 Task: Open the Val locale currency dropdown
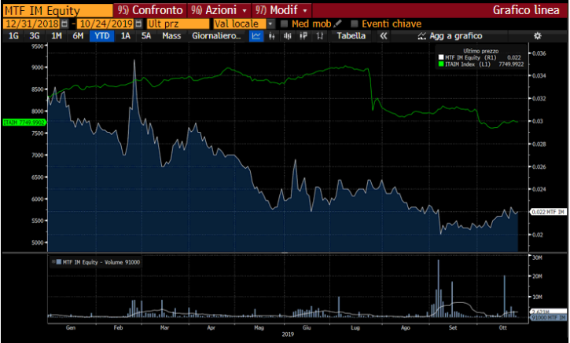click(x=270, y=24)
